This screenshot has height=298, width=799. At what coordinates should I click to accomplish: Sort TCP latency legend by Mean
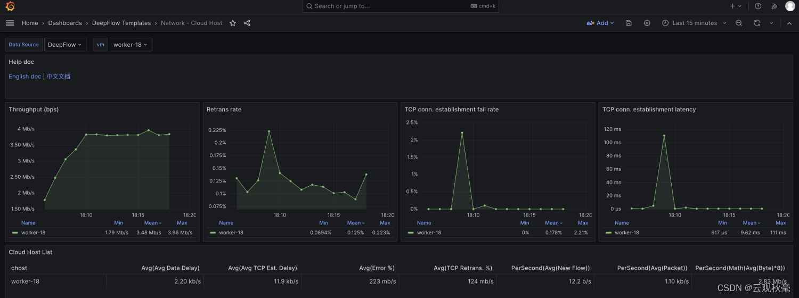click(752, 223)
